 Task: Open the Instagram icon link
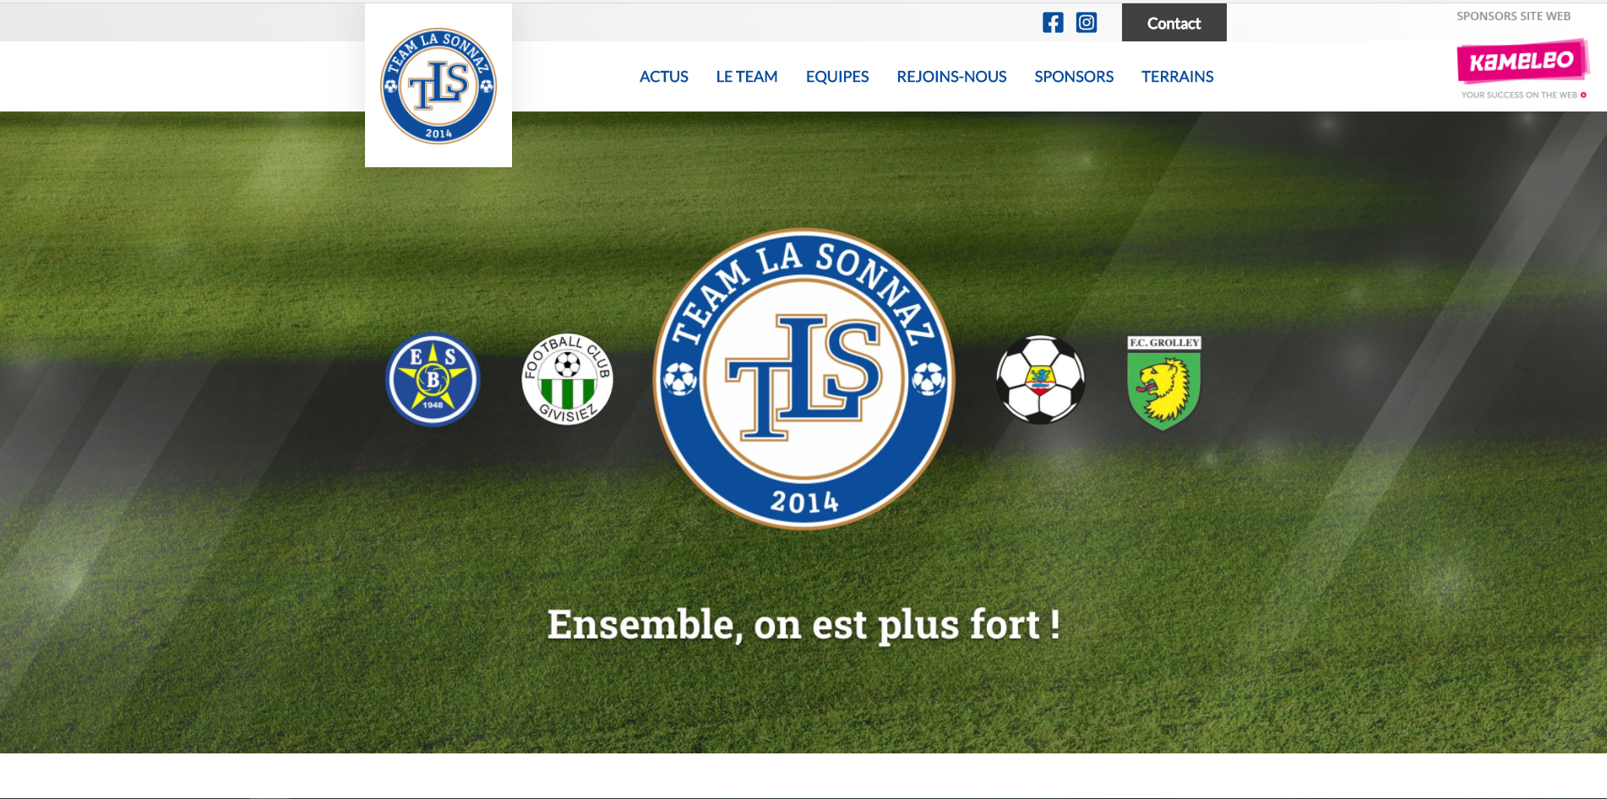click(x=1087, y=23)
